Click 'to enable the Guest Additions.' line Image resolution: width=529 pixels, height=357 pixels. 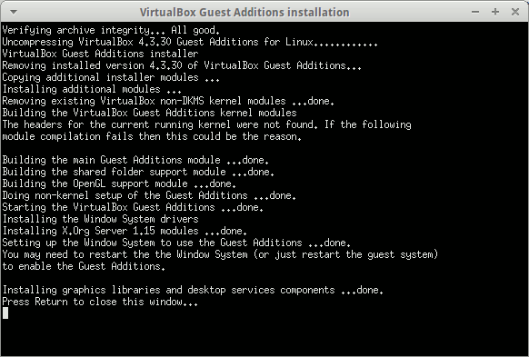[84, 266]
